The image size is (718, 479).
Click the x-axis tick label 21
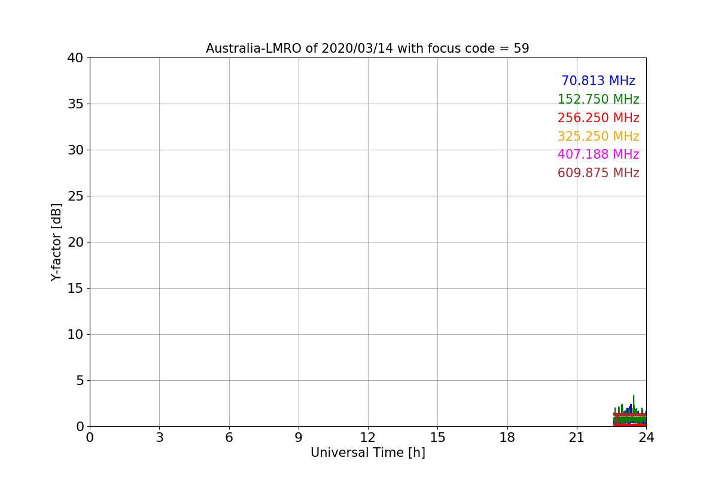tap(577, 438)
